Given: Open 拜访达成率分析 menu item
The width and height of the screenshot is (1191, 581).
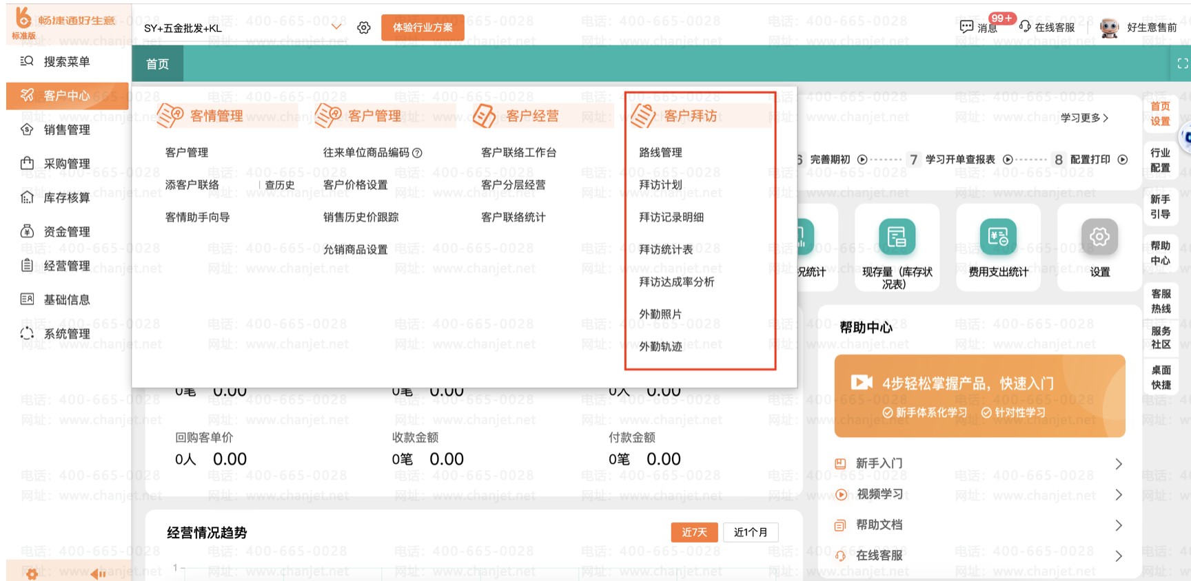Looking at the screenshot, I should click(677, 282).
